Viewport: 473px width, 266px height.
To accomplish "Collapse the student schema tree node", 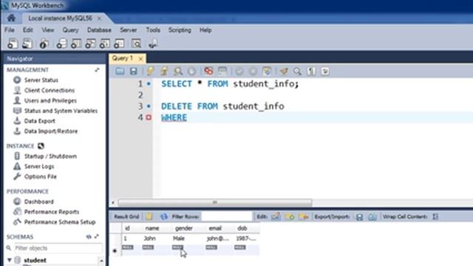I will tap(10, 260).
